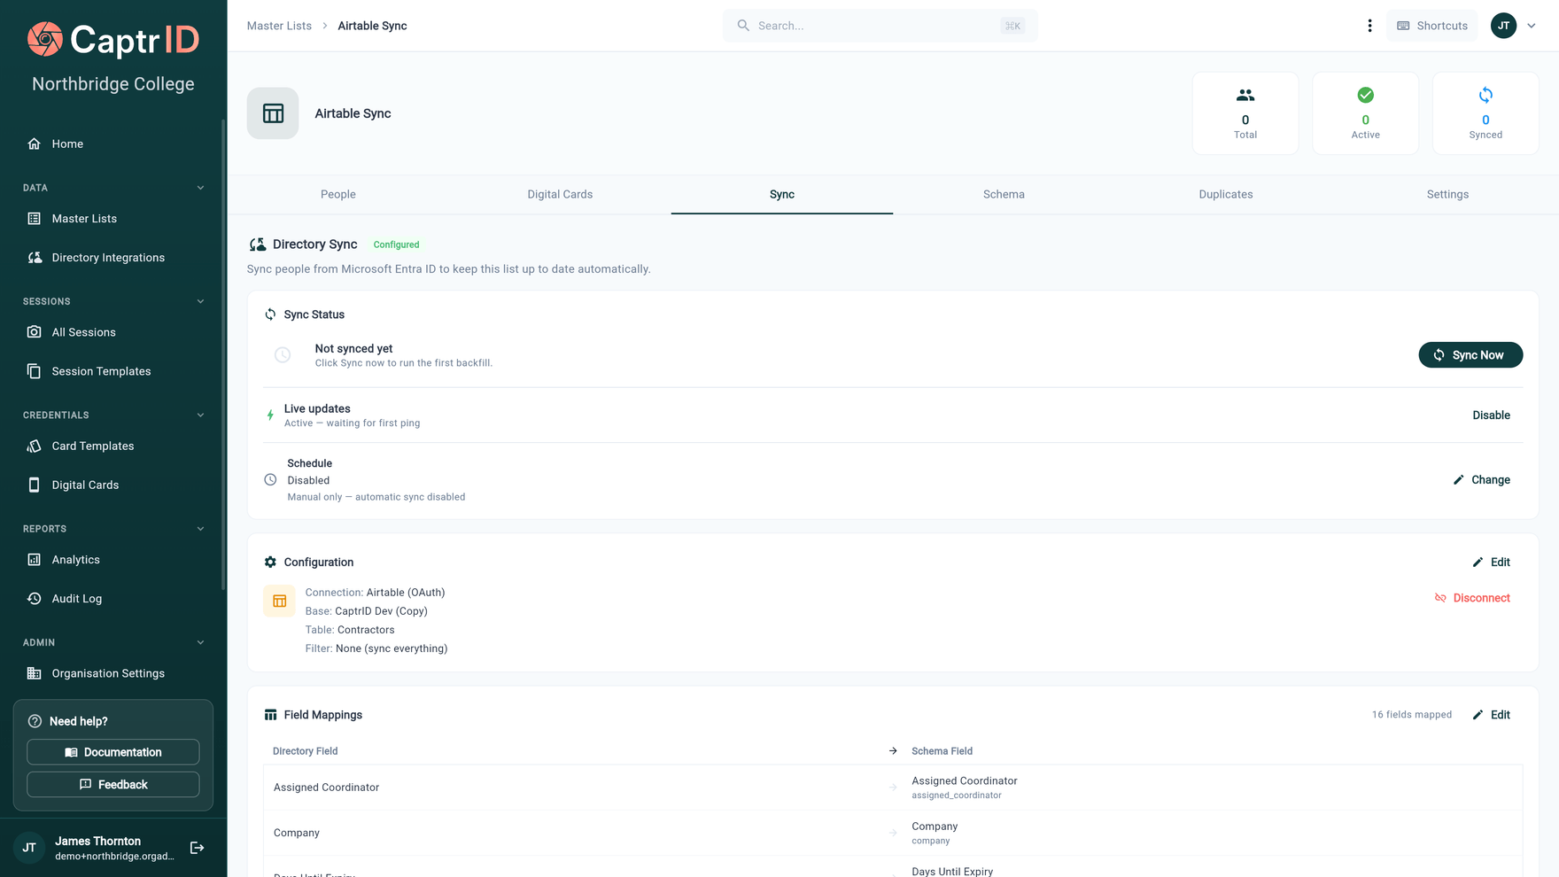This screenshot has width=1559, height=877.
Task: Open Home from the sidebar
Action: click(x=67, y=144)
